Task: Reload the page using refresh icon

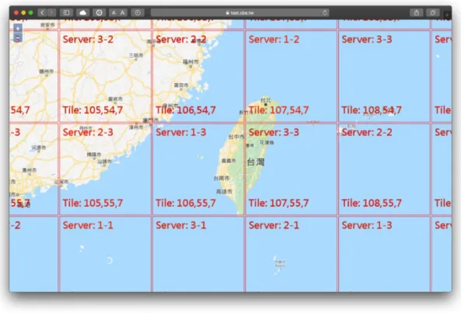Action: click(x=325, y=12)
